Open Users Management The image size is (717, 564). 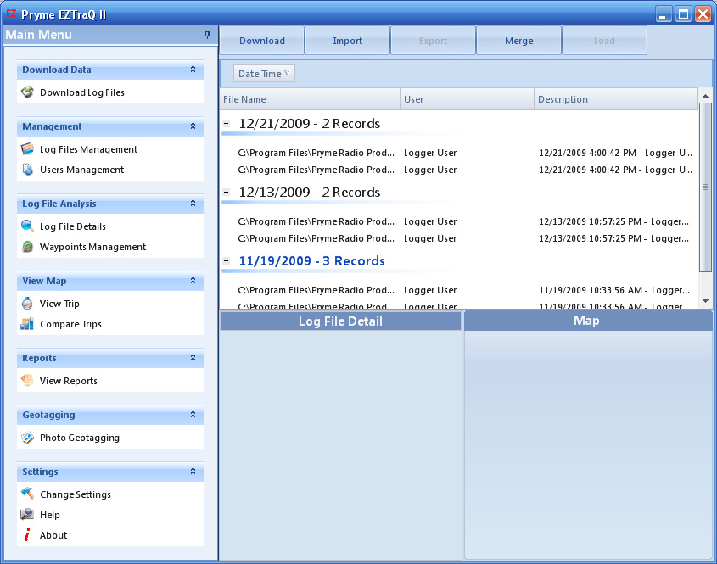tap(81, 170)
